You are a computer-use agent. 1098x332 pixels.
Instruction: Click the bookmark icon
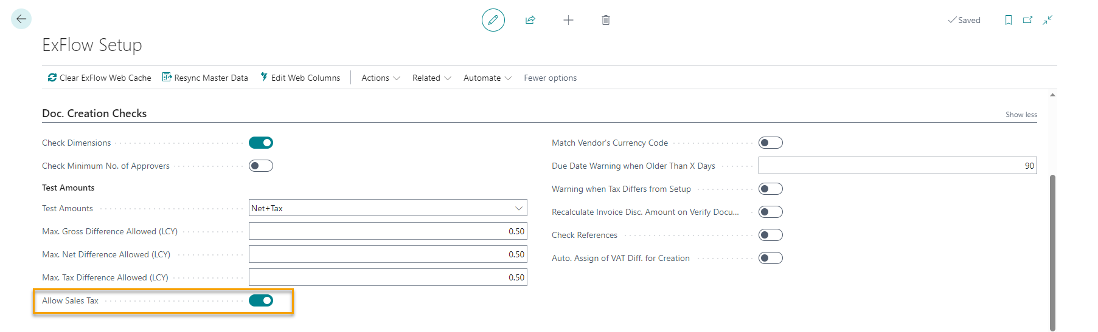[x=1009, y=20]
